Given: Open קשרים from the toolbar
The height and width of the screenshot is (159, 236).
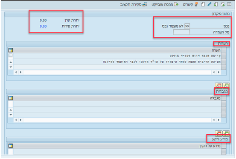Looking at the screenshot, I should pyautogui.click(x=190, y=5).
